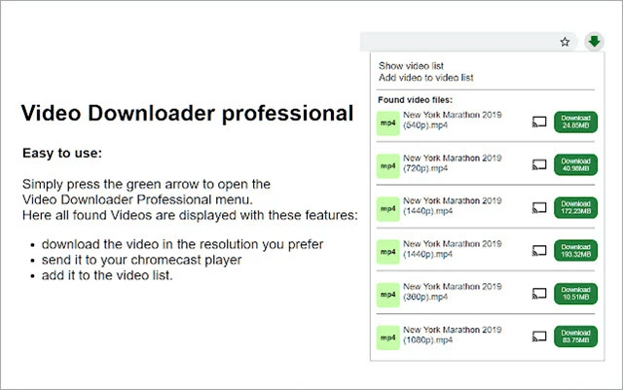Cast the 720p video to Chromecast
The width and height of the screenshot is (623, 390).
(538, 164)
